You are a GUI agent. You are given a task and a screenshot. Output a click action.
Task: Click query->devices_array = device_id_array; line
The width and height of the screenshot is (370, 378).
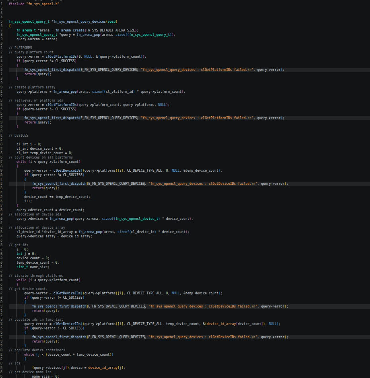[54, 236]
